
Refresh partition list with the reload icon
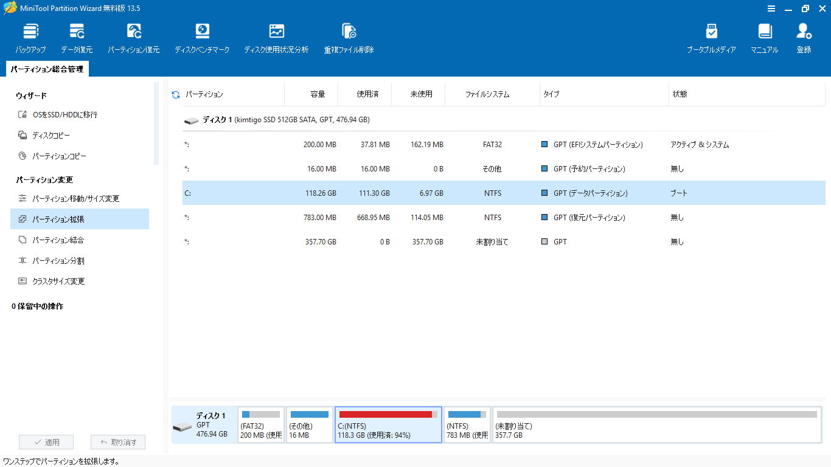point(176,95)
